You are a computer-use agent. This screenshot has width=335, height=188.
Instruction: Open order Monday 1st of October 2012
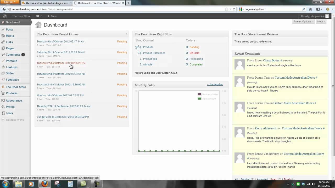(x=60, y=95)
